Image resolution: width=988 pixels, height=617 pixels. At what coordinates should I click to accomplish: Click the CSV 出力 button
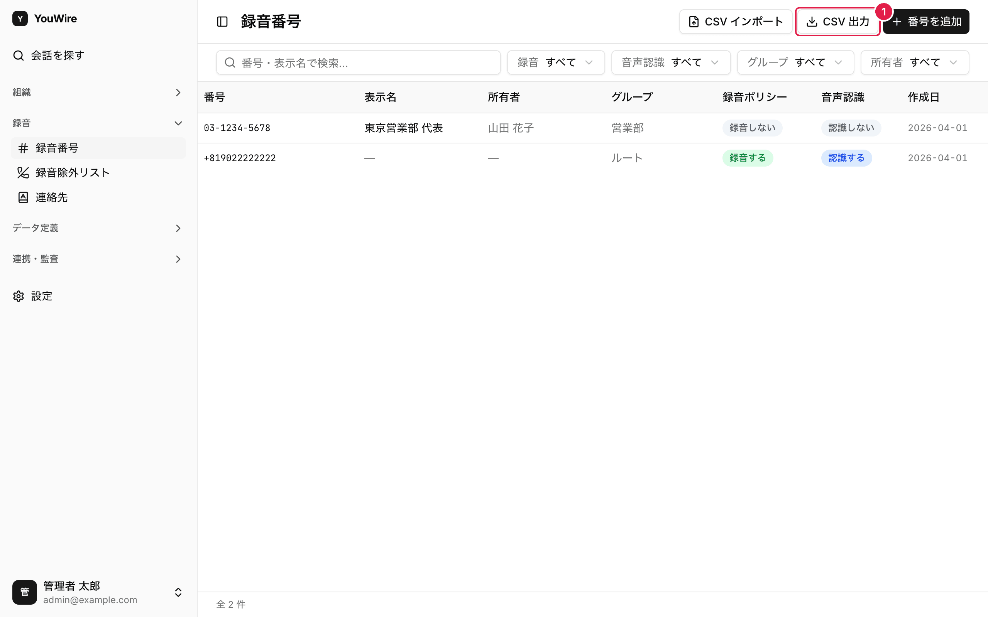[838, 22]
